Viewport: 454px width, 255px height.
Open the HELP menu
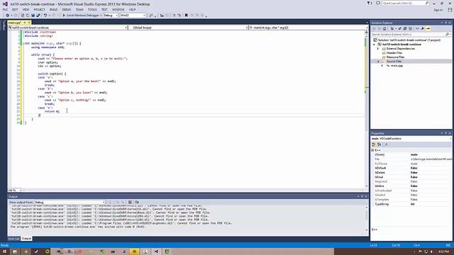[133, 9]
